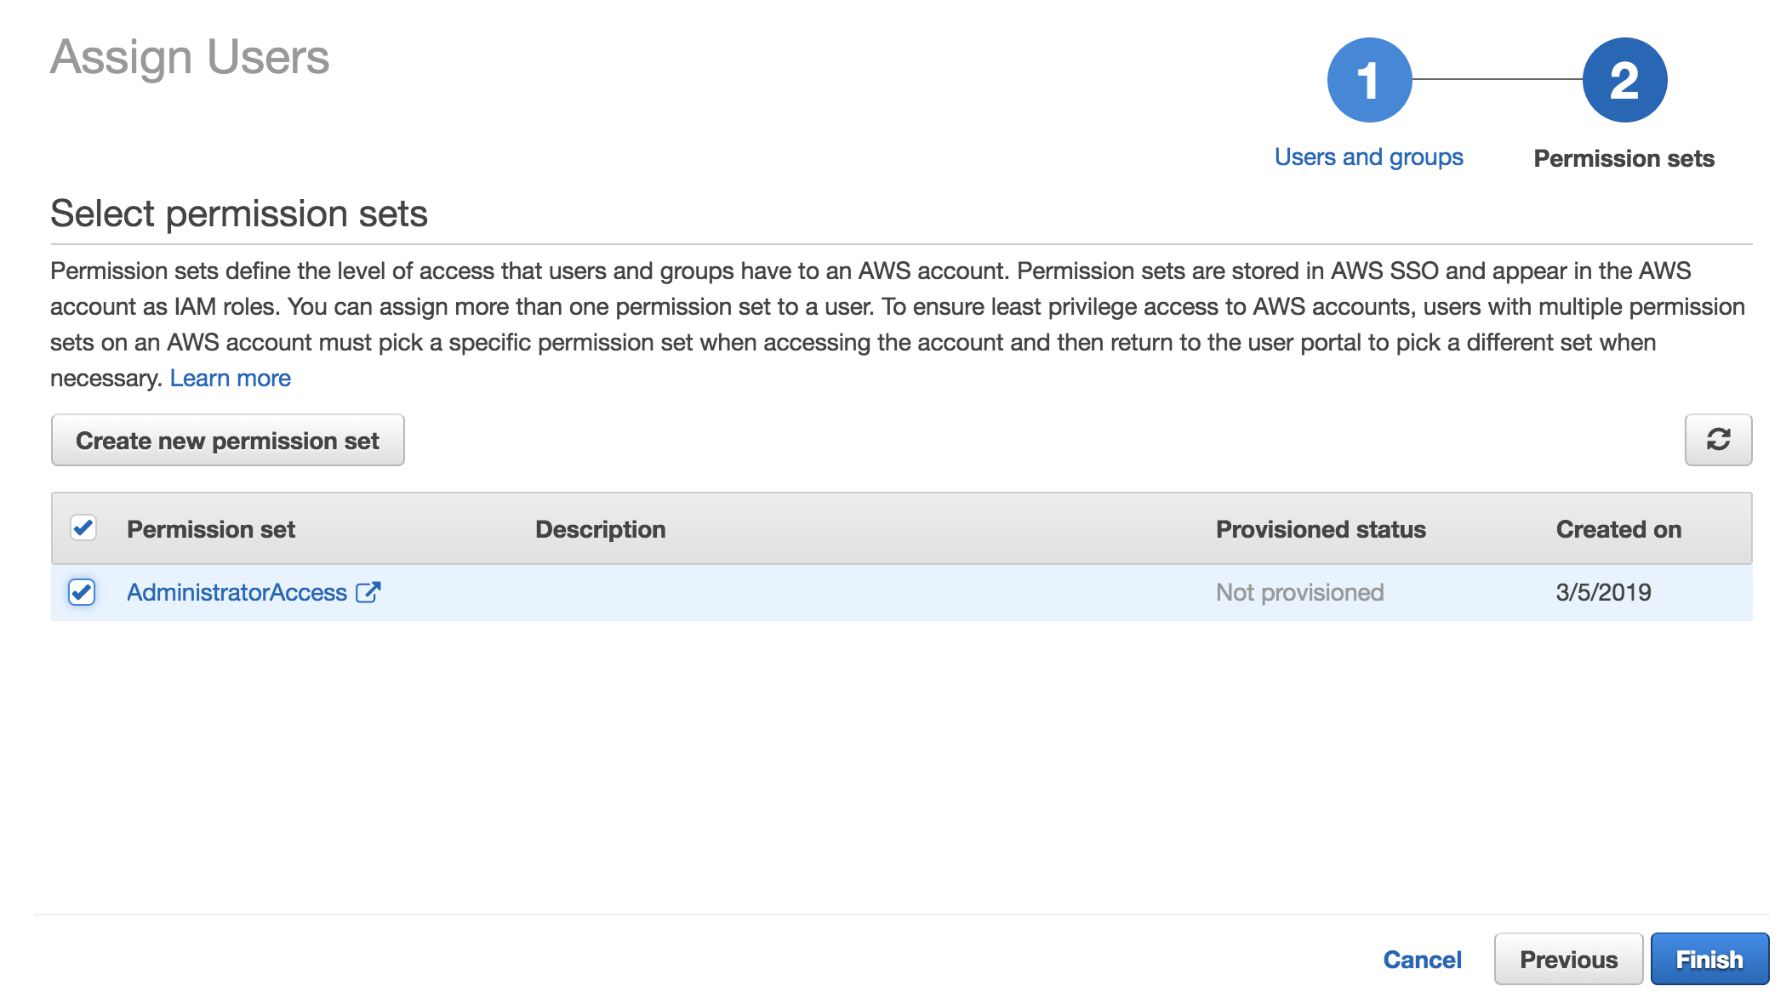1792x992 pixels.
Task: Click Create new permission set button
Action: pos(227,441)
